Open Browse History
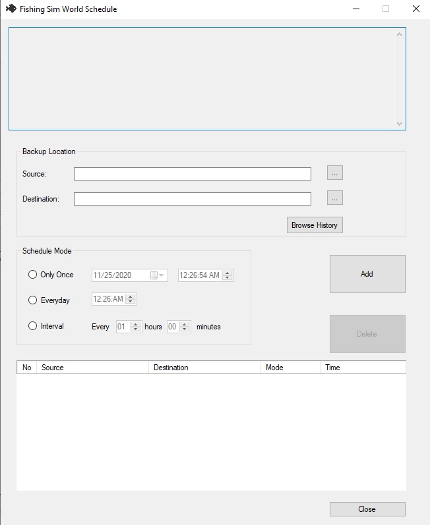Viewport: 430px width, 525px height. click(315, 225)
